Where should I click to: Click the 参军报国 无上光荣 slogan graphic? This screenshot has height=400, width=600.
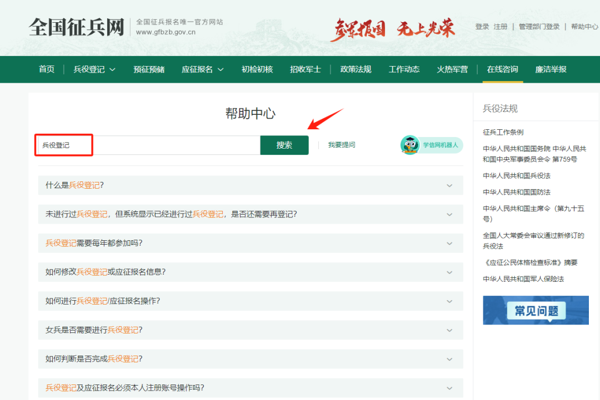392,28
